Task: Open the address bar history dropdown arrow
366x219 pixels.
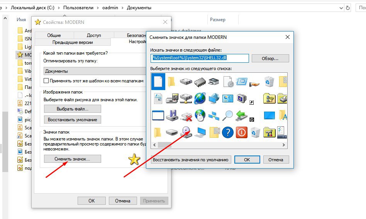Action: point(341,8)
